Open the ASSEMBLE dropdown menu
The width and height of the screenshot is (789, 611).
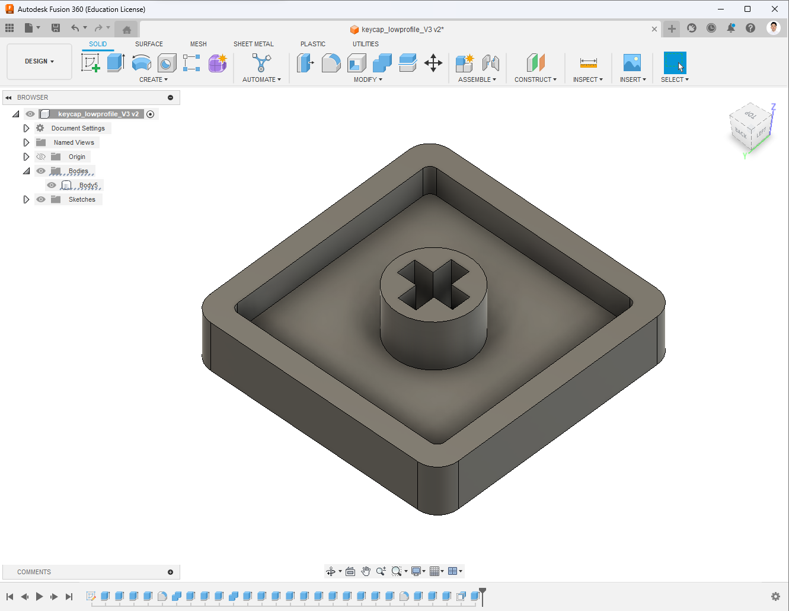coord(477,79)
